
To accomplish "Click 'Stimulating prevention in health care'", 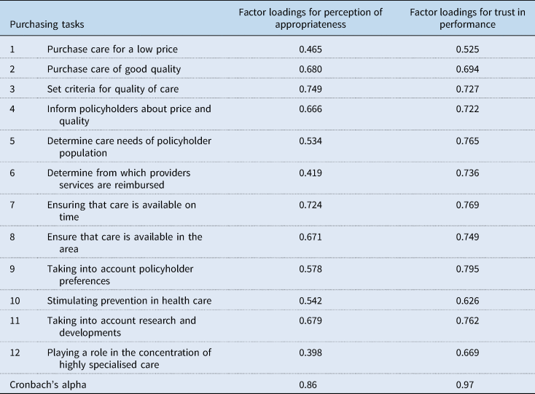I will tap(125, 301).
